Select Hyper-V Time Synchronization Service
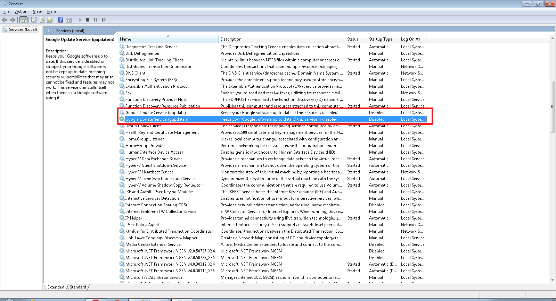 point(161,179)
